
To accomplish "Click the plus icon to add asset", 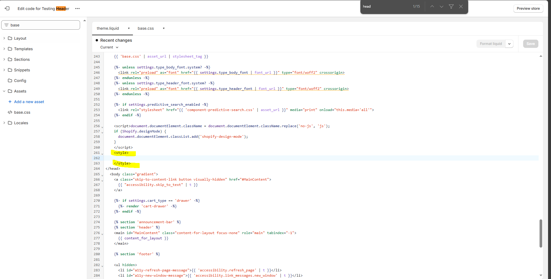I will (x=10, y=102).
